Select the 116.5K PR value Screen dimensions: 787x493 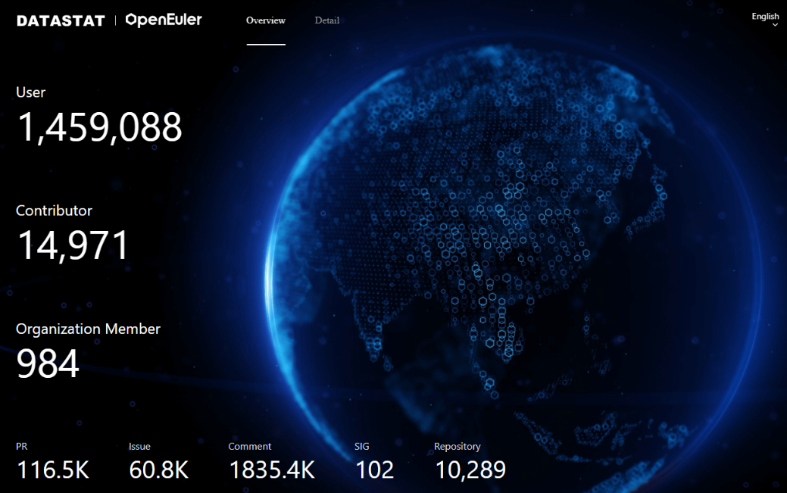tap(53, 470)
